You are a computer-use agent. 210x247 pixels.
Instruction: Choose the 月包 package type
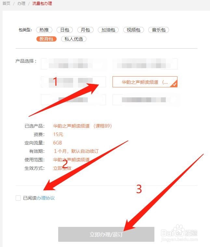[x=85, y=30]
